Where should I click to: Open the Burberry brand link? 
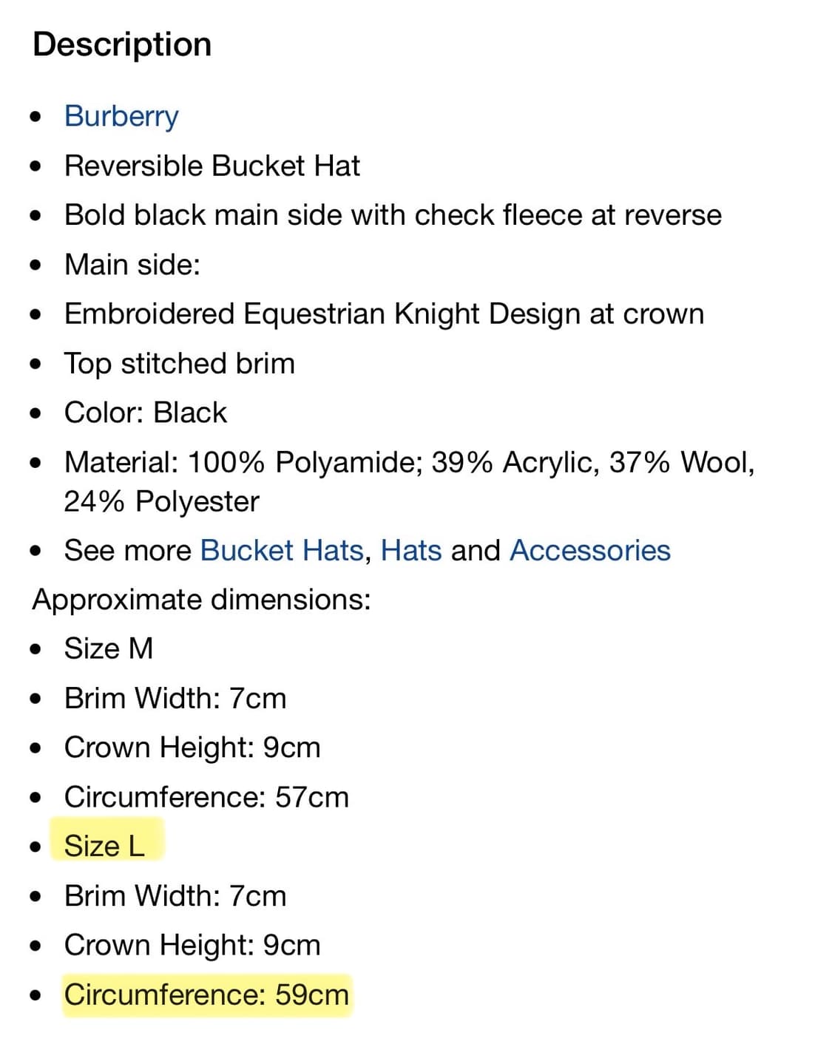(121, 116)
